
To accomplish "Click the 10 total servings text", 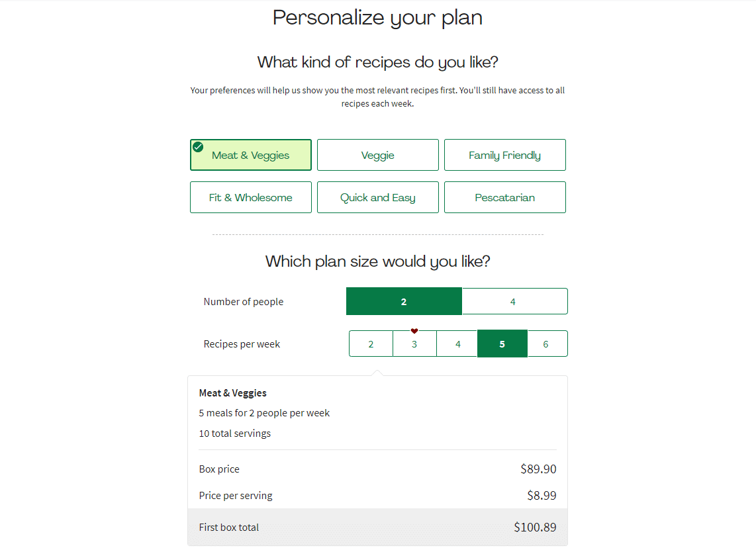I will coord(235,434).
